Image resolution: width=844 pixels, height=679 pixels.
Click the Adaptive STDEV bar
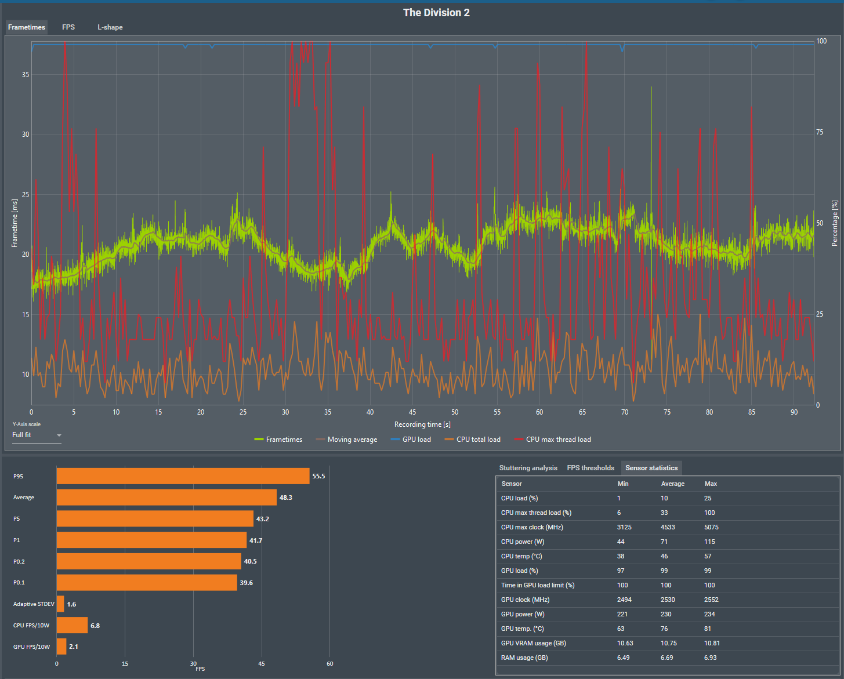coord(60,604)
